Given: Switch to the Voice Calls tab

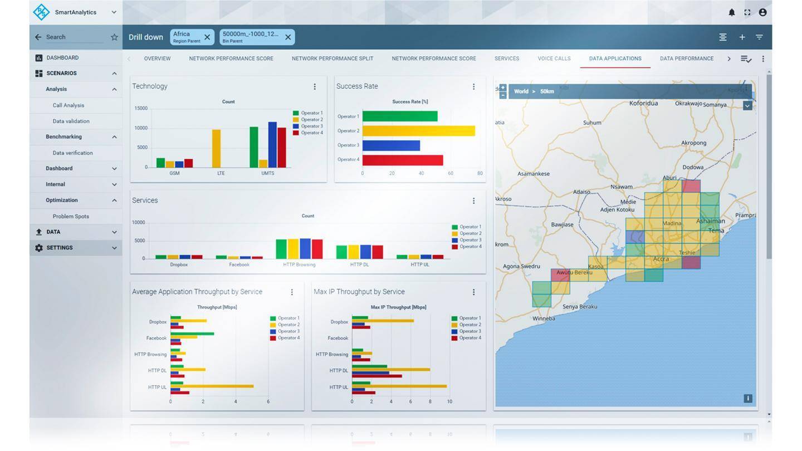Looking at the screenshot, I should (x=554, y=58).
